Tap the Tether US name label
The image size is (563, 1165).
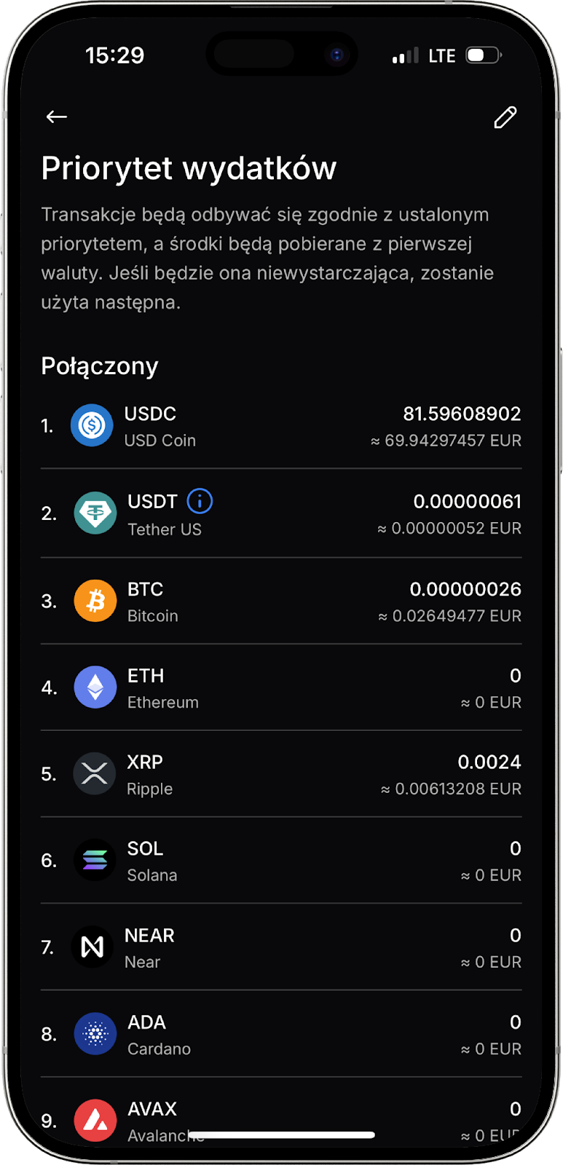coord(164,529)
